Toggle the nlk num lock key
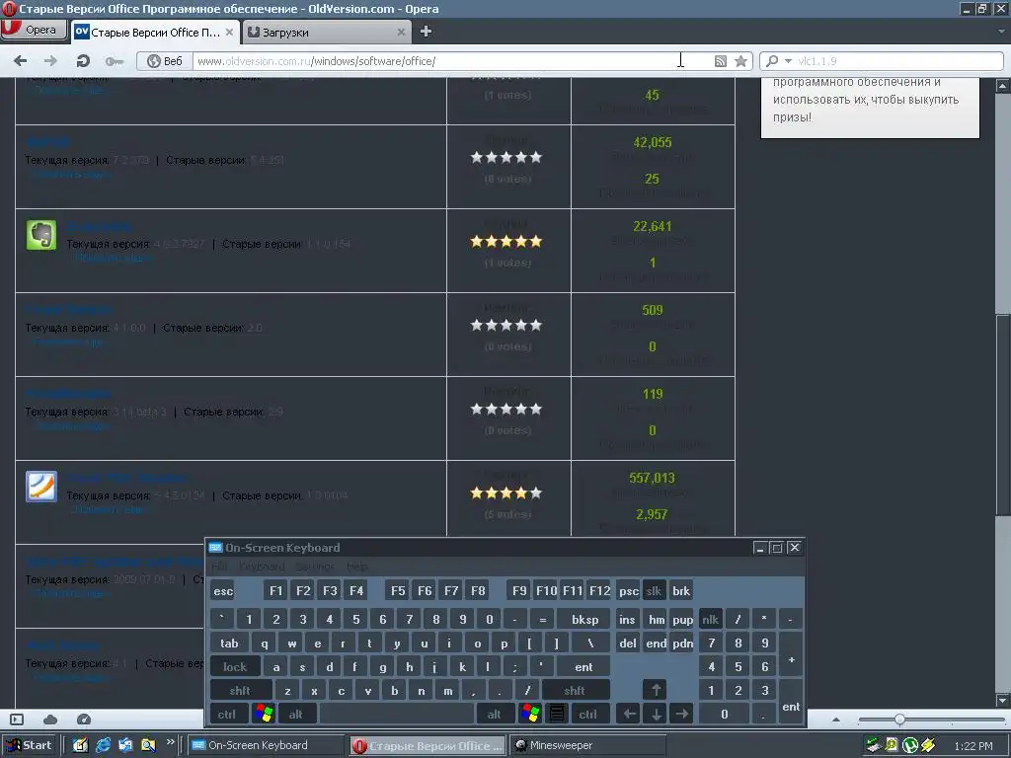The width and height of the screenshot is (1011, 758). pyautogui.click(x=711, y=620)
